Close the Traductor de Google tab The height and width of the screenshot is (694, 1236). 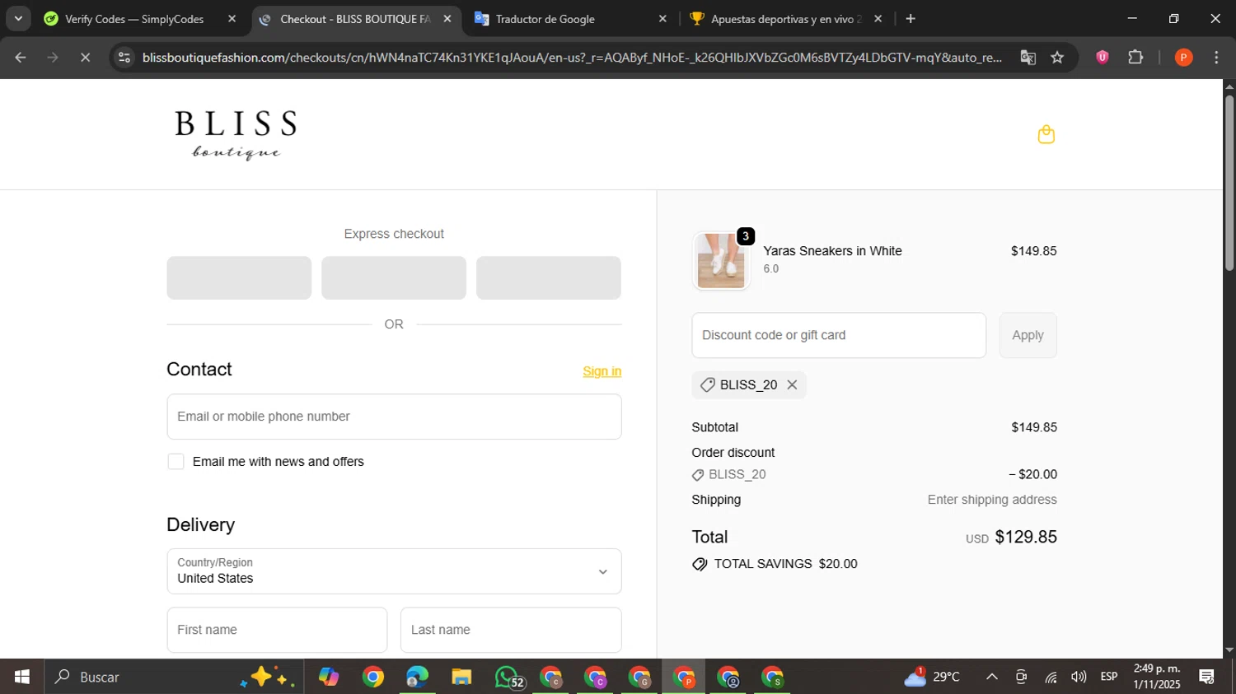coord(662,18)
